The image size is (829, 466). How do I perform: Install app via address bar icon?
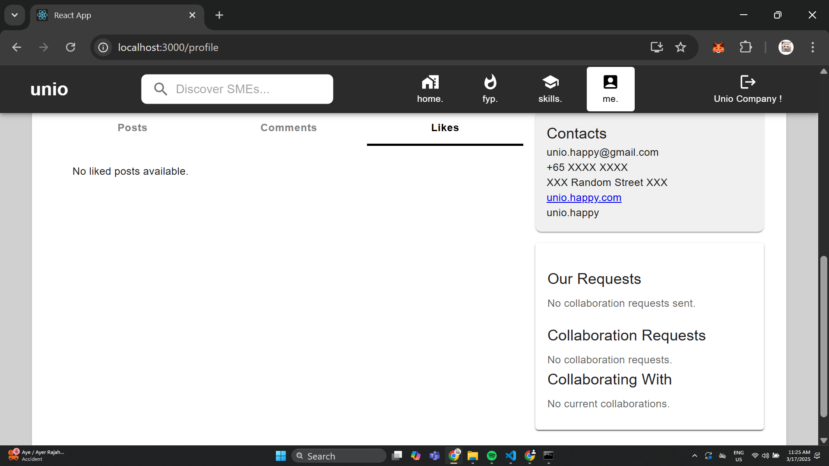[x=656, y=47]
